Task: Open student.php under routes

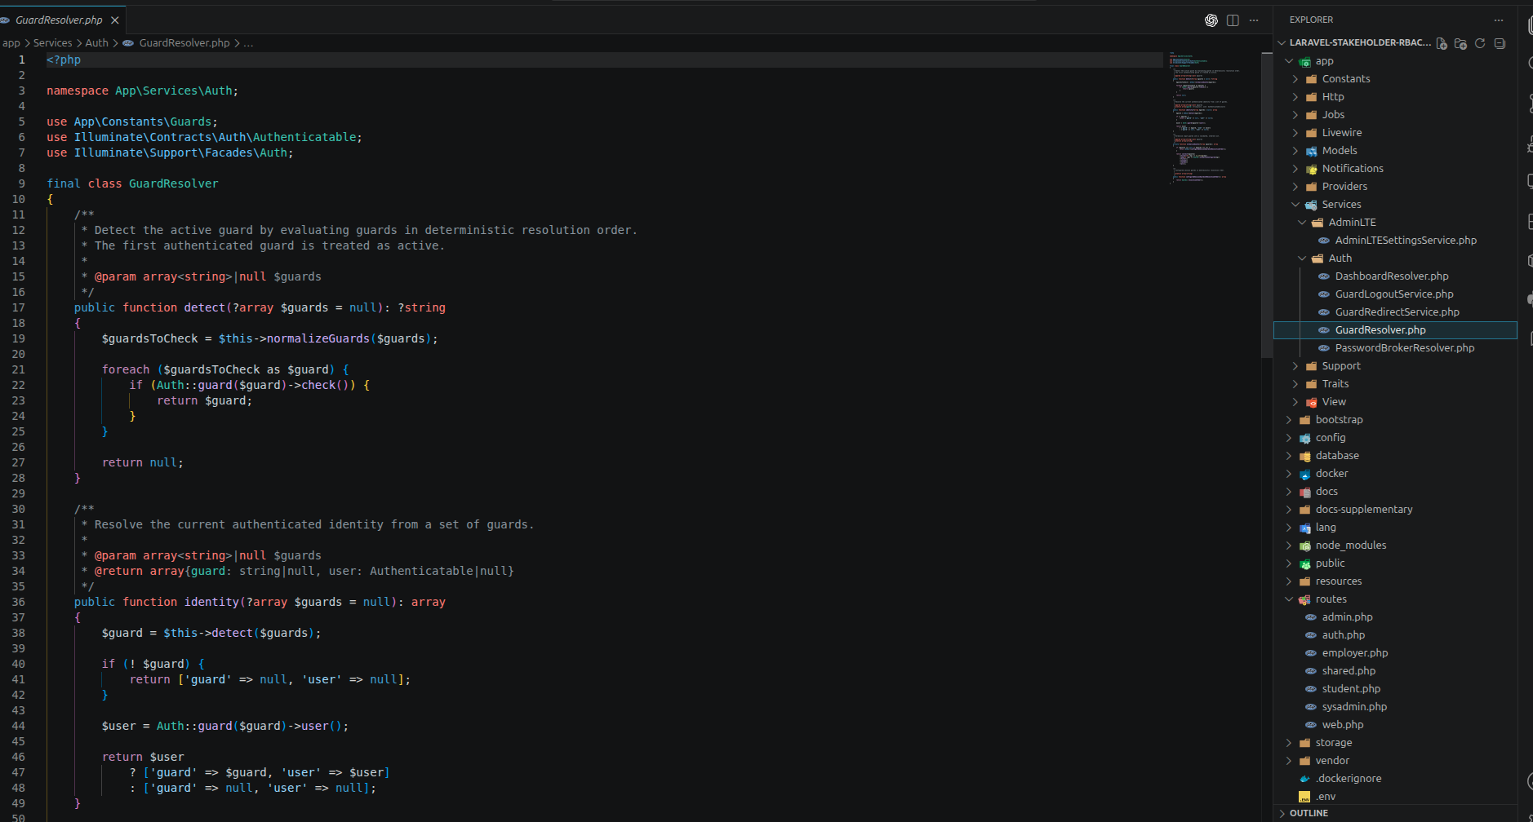Action: [x=1352, y=689]
